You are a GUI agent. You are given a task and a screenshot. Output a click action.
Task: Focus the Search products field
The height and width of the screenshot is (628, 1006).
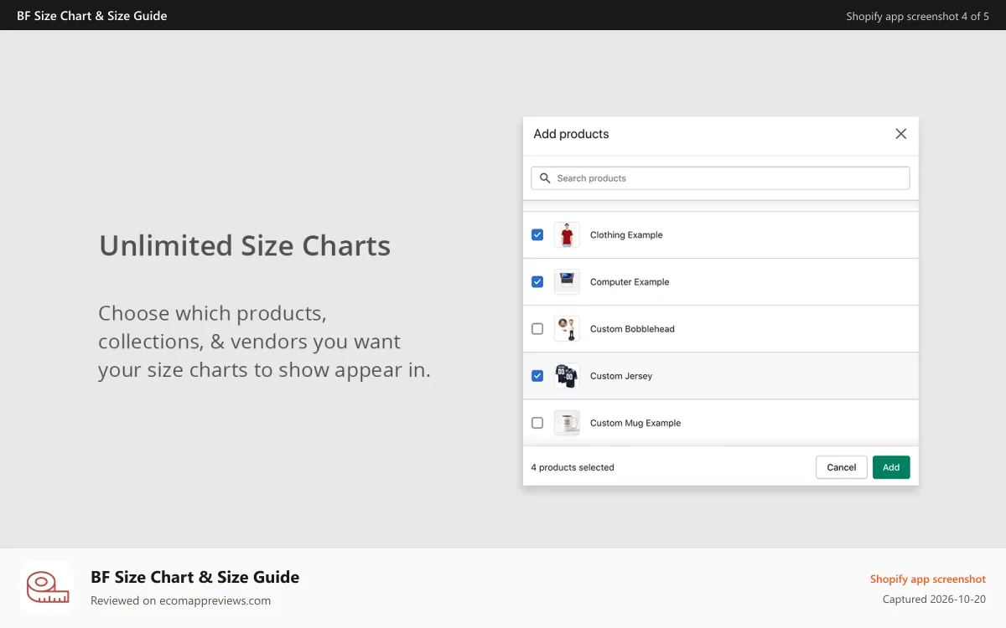tap(720, 178)
